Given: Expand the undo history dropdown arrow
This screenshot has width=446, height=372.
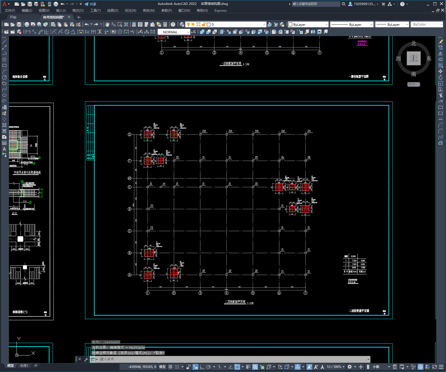Looking at the screenshot, I should point(91,24).
